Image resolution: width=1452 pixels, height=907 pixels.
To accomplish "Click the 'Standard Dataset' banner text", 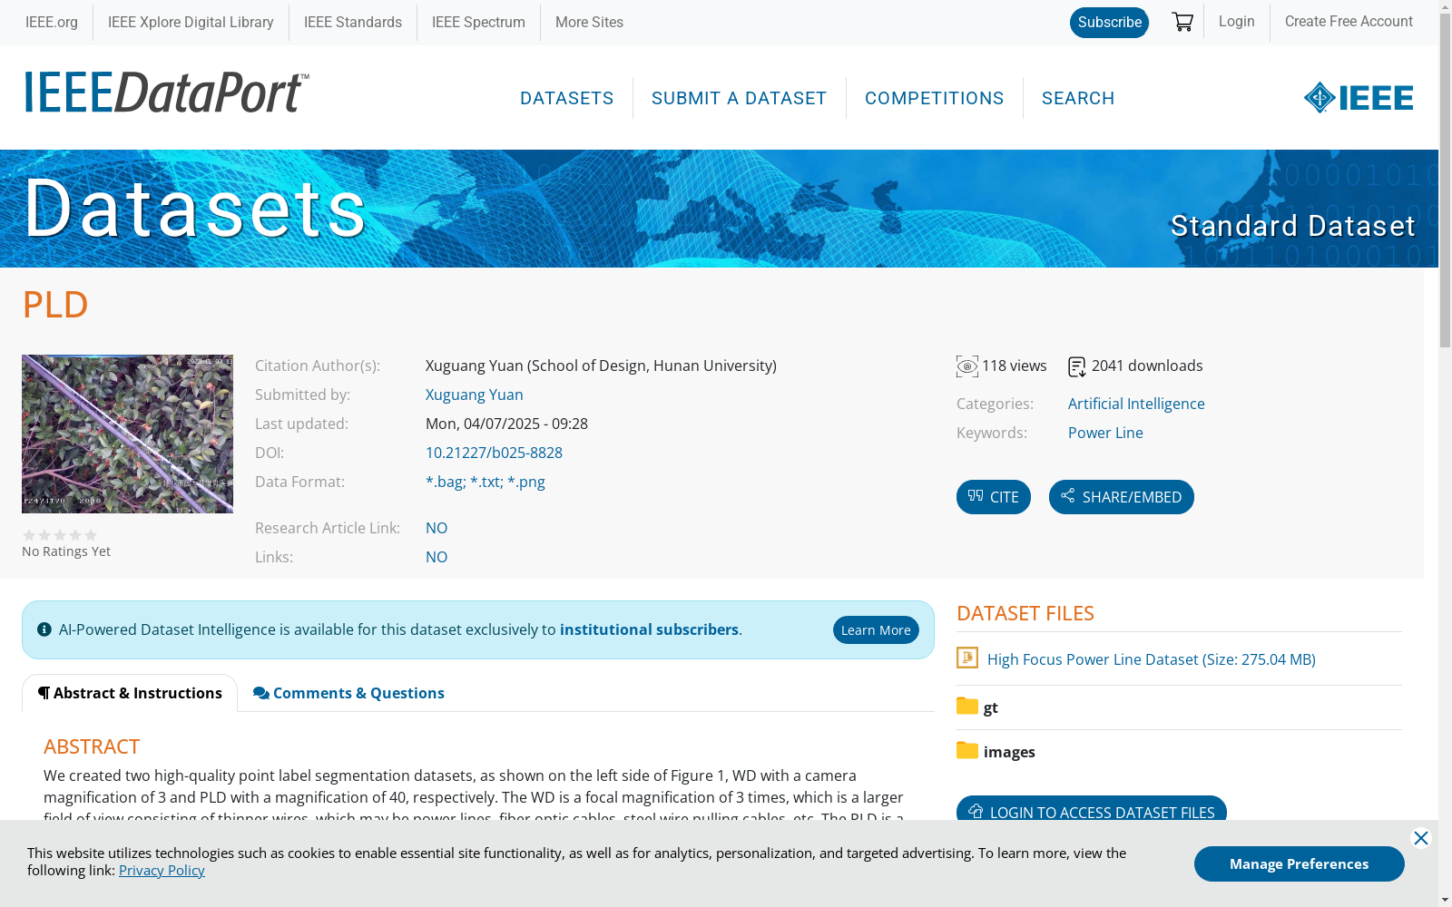I will [1292, 226].
